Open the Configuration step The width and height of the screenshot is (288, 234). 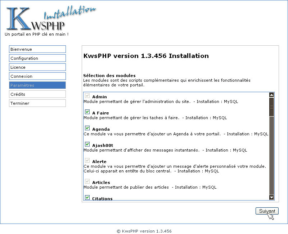pyautogui.click(x=37, y=58)
